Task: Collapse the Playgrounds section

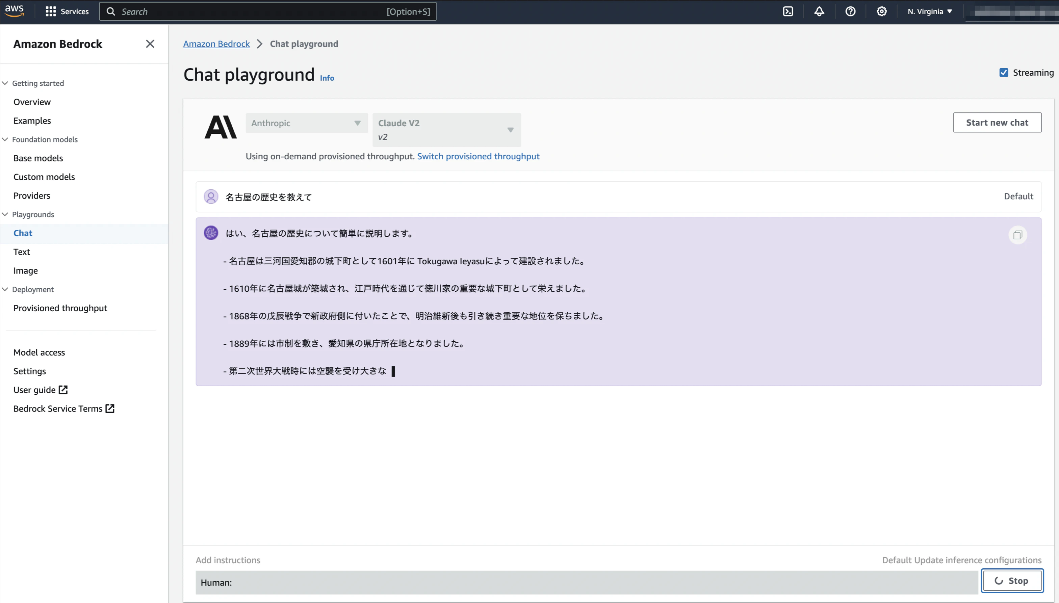Action: [5, 214]
